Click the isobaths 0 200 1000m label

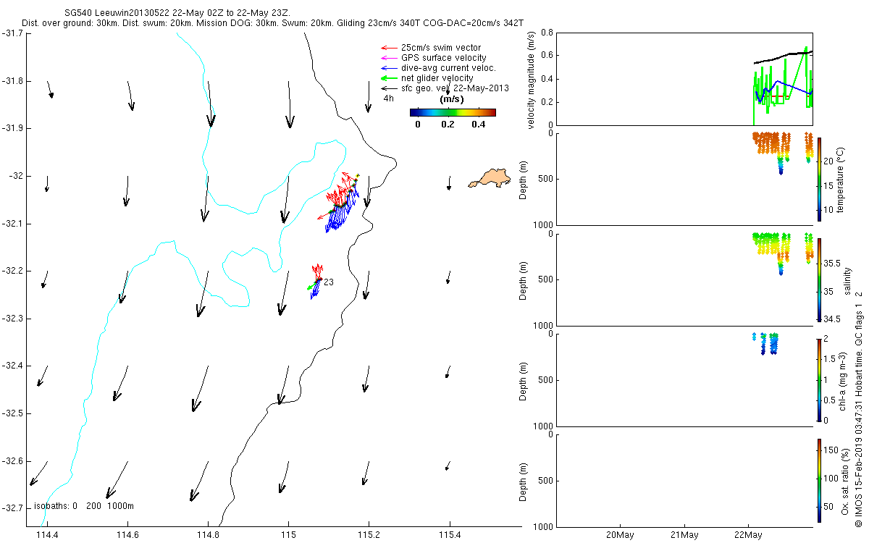84,505
